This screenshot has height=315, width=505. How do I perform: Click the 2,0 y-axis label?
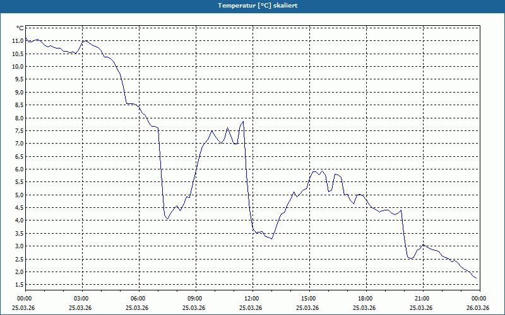point(20,272)
